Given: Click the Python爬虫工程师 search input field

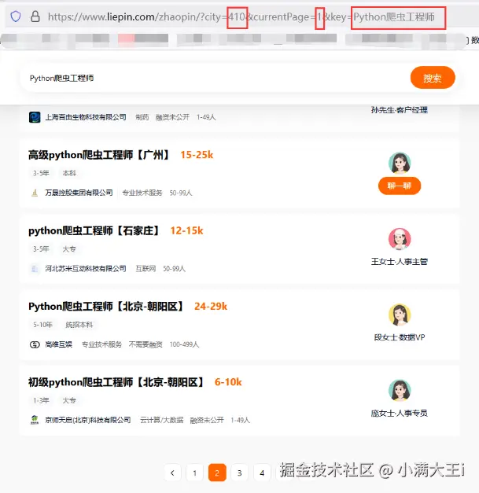Looking at the screenshot, I should pyautogui.click(x=214, y=78).
